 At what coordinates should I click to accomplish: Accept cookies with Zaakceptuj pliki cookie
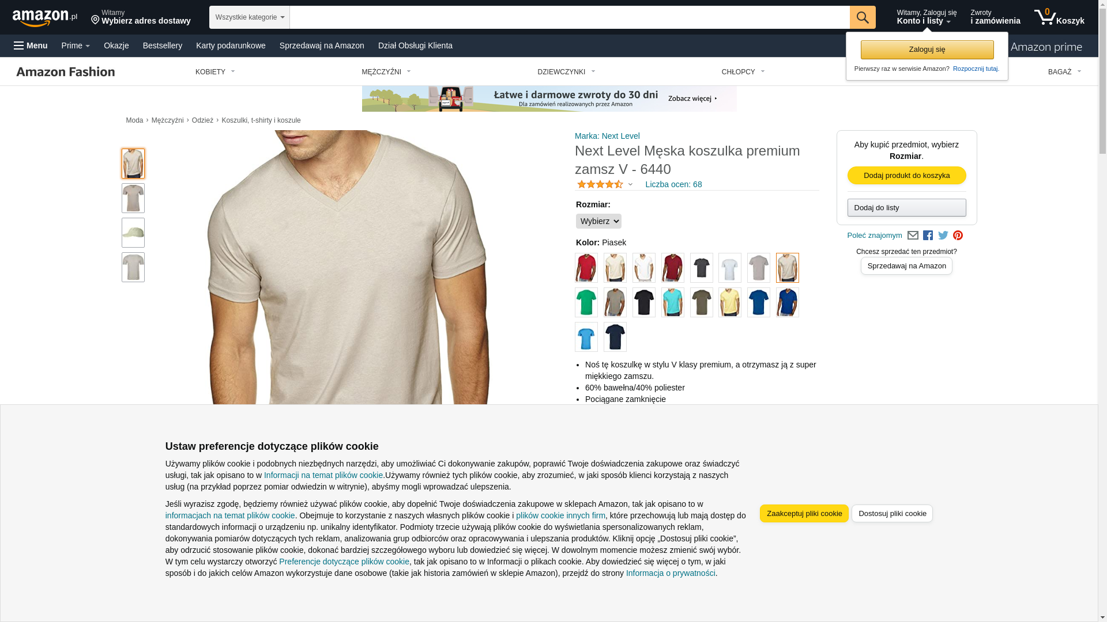pos(804,514)
